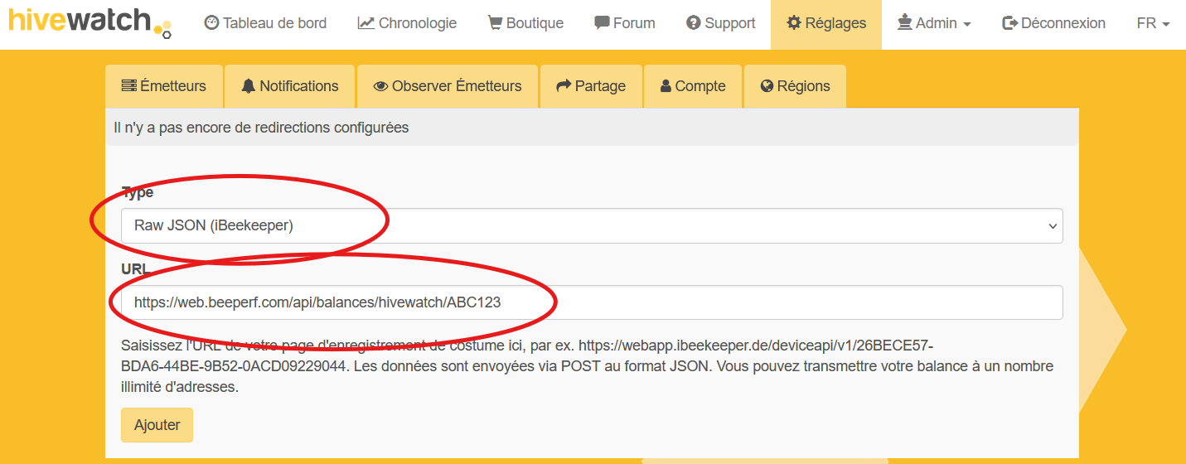Screen dimensions: 1186x464
Task: Expand the Type select dropdown
Action: (591, 225)
